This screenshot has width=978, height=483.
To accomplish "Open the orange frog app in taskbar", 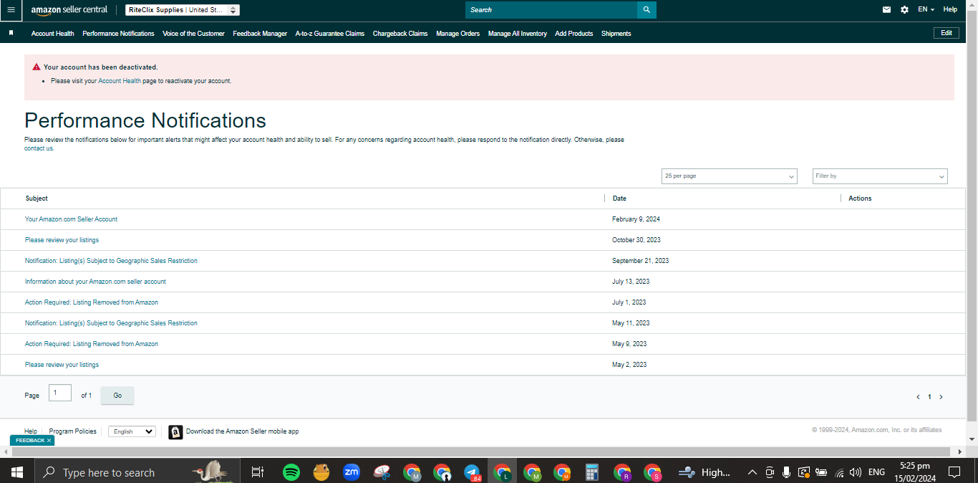I will click(x=321, y=472).
